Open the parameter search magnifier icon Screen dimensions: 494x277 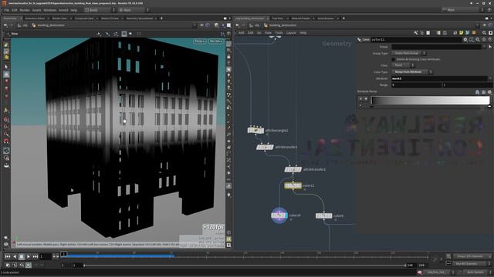(478, 39)
